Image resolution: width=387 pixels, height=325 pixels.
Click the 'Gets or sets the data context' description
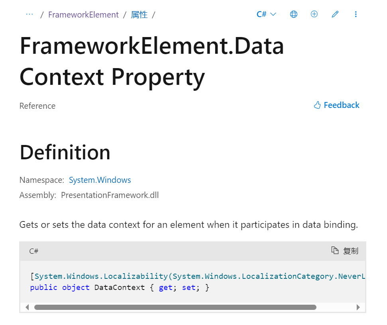click(x=189, y=225)
